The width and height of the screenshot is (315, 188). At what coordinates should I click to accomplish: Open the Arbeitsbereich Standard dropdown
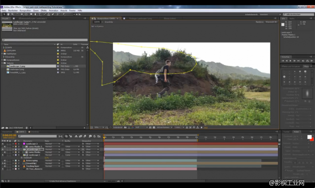(x=270, y=15)
